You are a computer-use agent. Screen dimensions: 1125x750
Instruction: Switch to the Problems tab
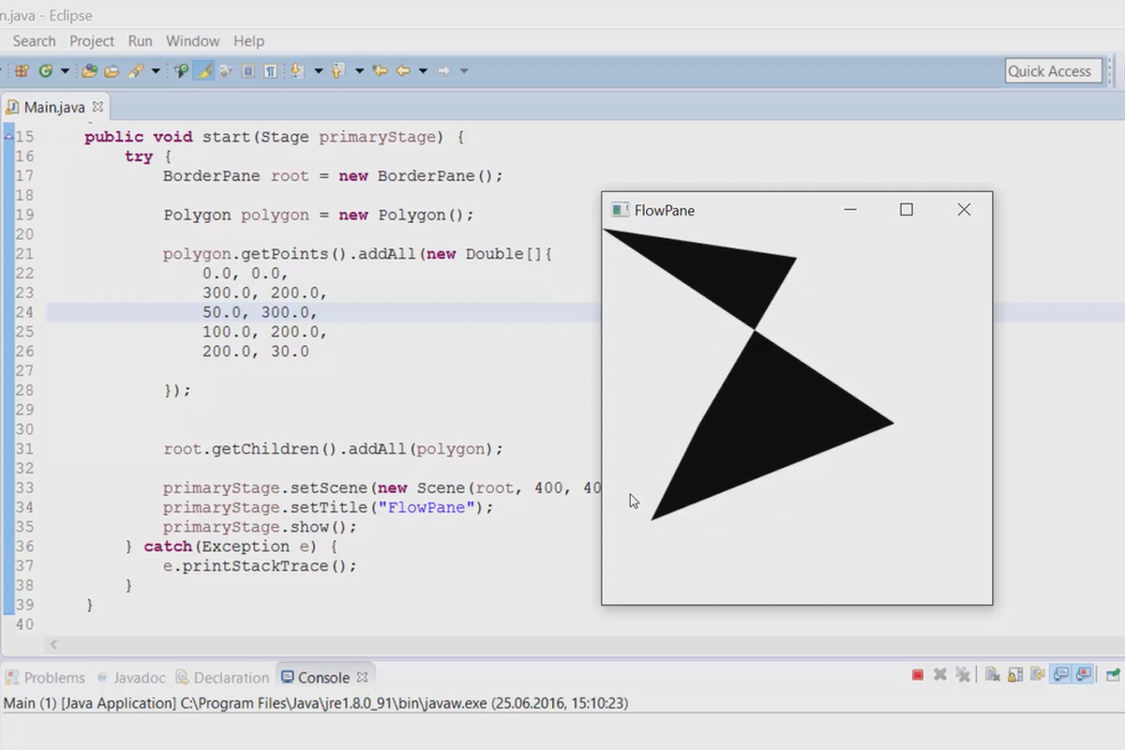click(45, 677)
